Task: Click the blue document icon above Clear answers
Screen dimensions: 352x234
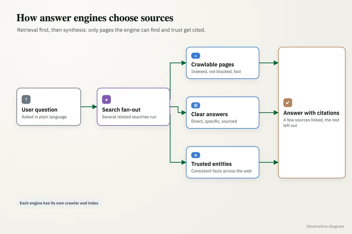Action: pyautogui.click(x=195, y=105)
